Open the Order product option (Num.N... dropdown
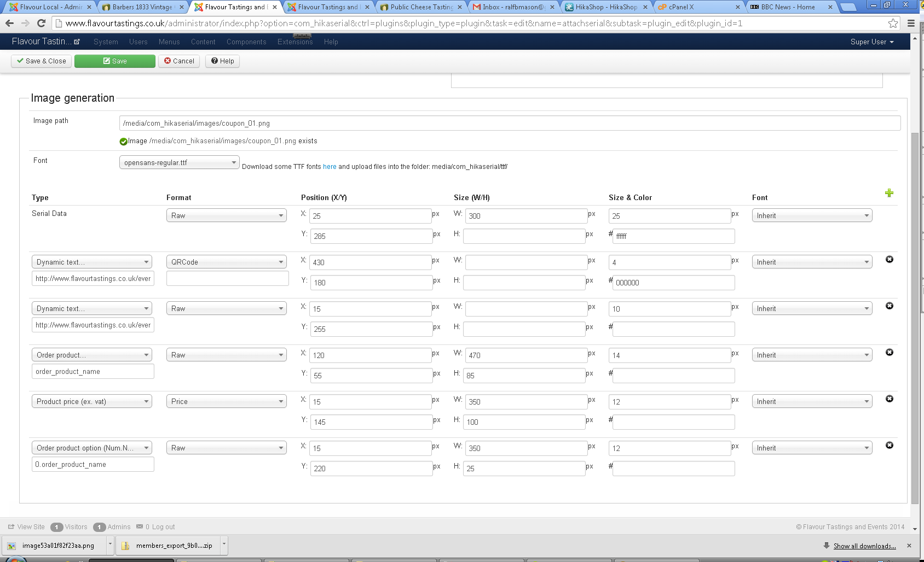The height and width of the screenshot is (562, 924). tap(92, 448)
